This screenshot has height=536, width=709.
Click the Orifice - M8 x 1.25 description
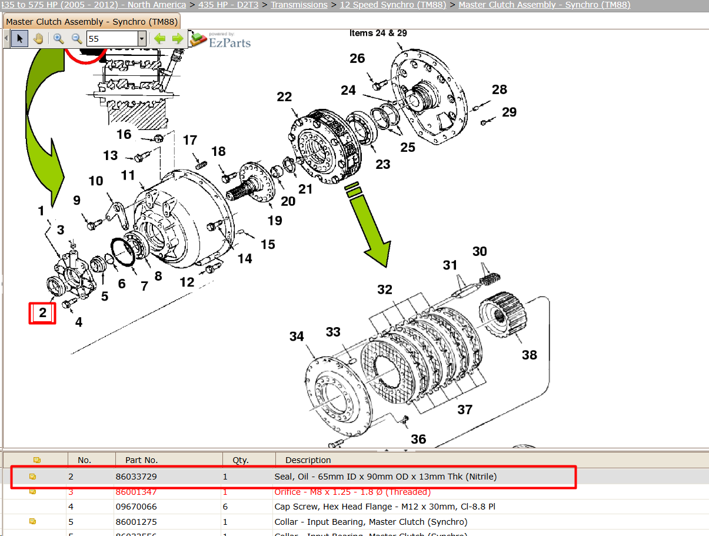point(352,492)
